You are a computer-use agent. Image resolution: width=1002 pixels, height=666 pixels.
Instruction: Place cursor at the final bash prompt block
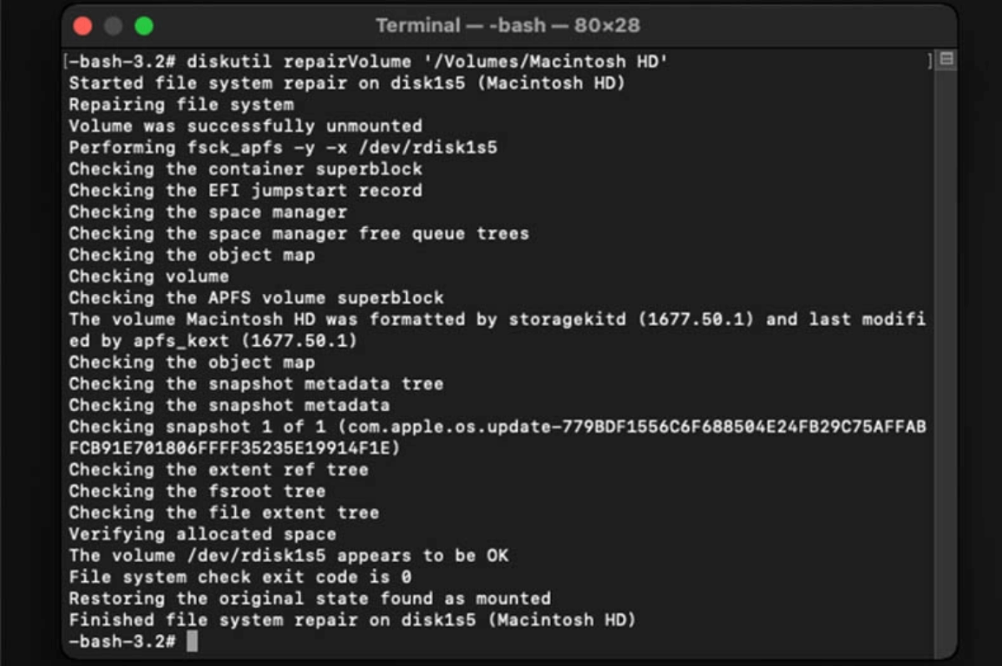click(x=193, y=641)
